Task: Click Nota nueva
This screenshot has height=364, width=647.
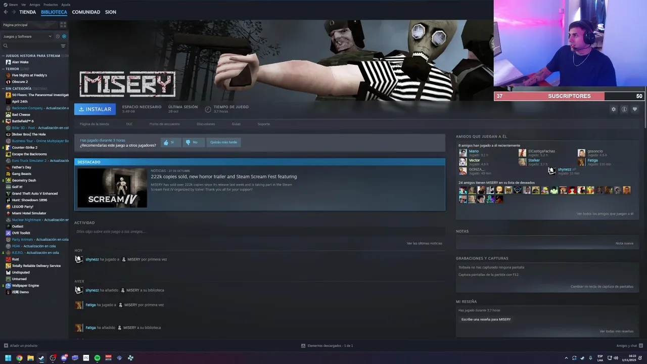Action: [x=624, y=243]
